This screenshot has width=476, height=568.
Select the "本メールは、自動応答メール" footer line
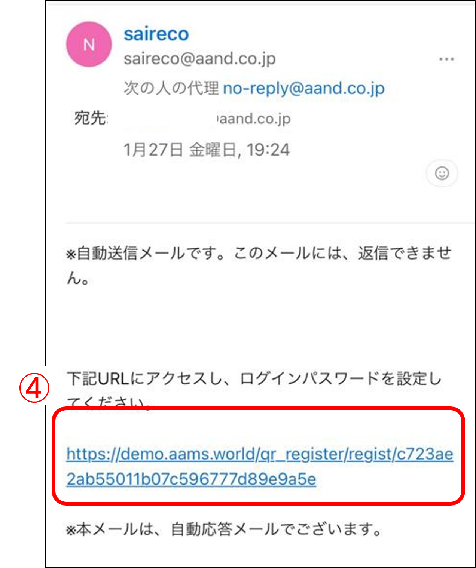pos(224,529)
